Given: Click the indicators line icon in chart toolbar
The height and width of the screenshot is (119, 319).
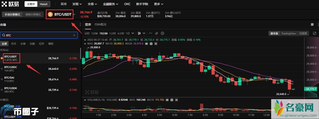Looking at the screenshot, I should pos(150,33).
